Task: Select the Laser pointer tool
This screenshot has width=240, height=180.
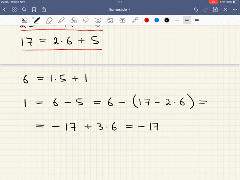Action: coord(135,20)
